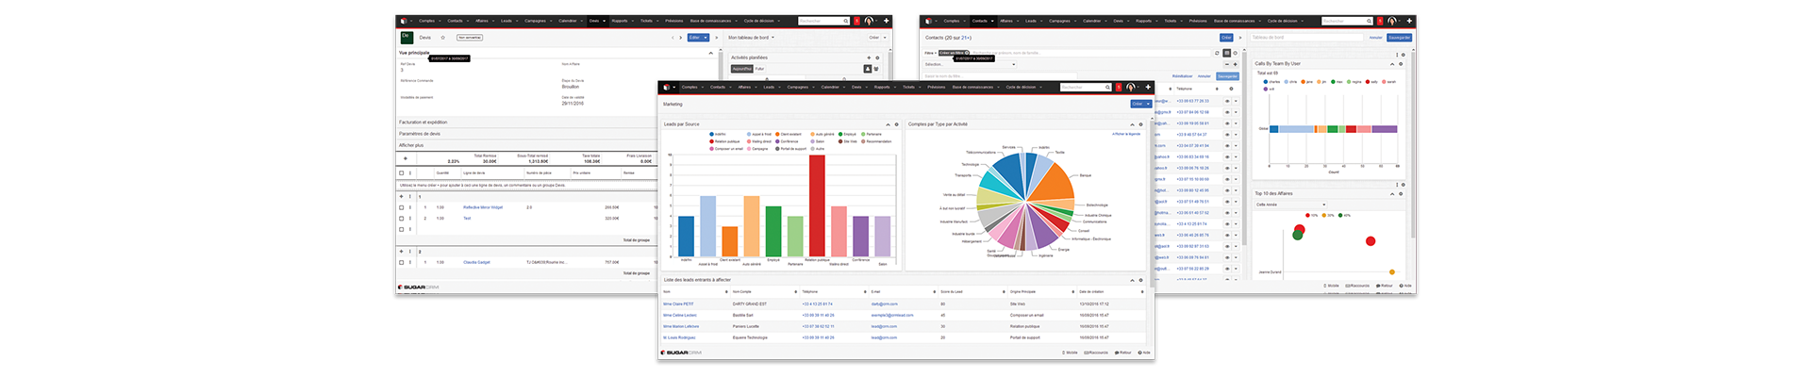This screenshot has width=1811, height=377.
Task: Click the plus quick-create icon in Marketing window
Action: (1148, 87)
